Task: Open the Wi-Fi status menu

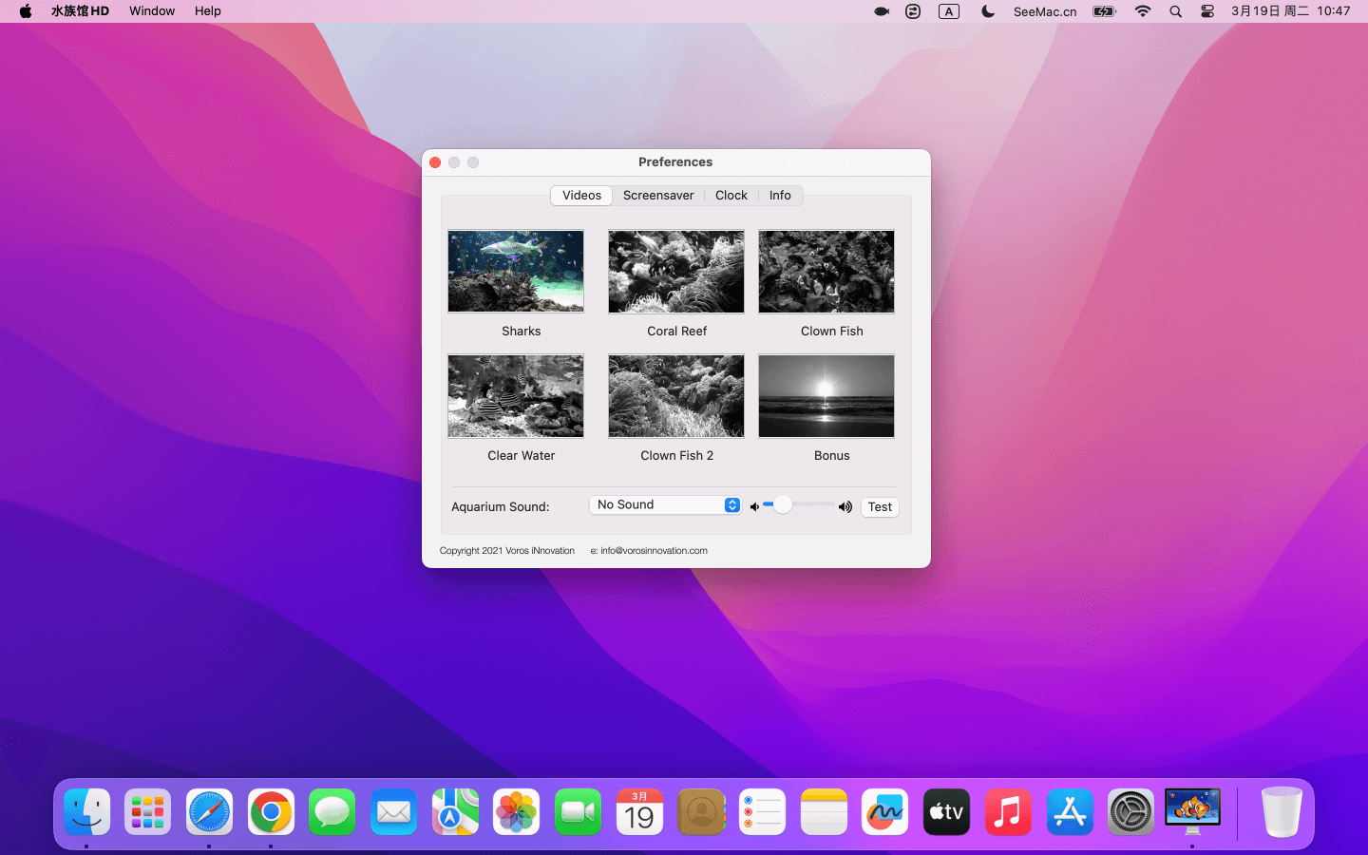Action: [x=1143, y=11]
